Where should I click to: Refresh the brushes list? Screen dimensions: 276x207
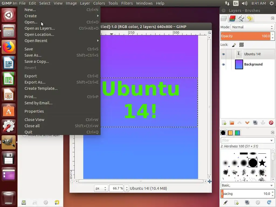pyautogui.click(x=269, y=202)
